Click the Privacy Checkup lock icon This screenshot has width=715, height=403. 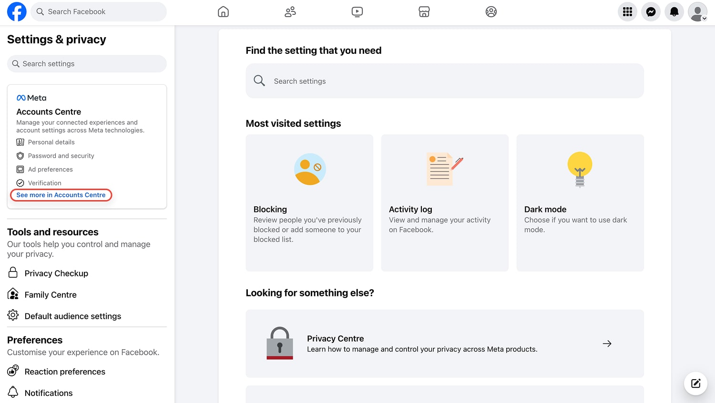coord(13,272)
